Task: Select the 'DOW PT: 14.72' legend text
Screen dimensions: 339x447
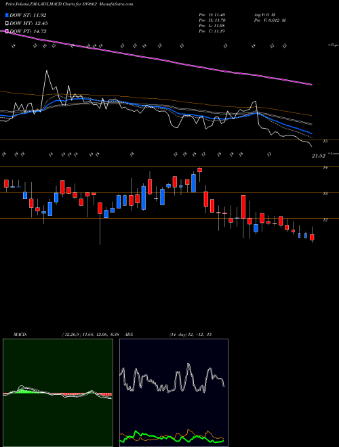Action: click(x=28, y=31)
